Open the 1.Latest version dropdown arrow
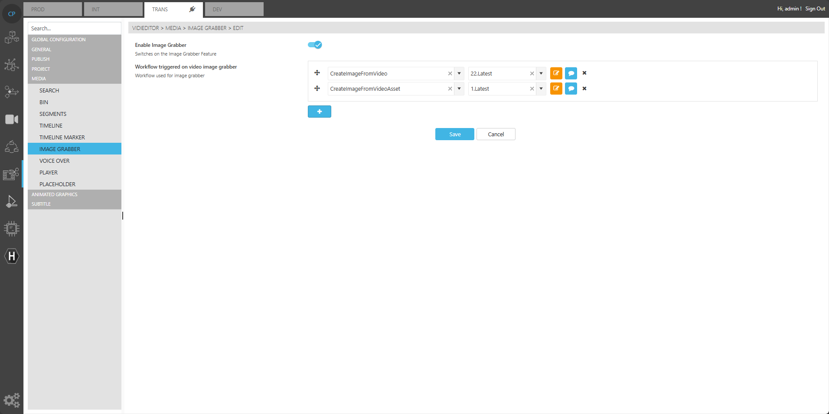This screenshot has height=414, width=829. [x=541, y=89]
